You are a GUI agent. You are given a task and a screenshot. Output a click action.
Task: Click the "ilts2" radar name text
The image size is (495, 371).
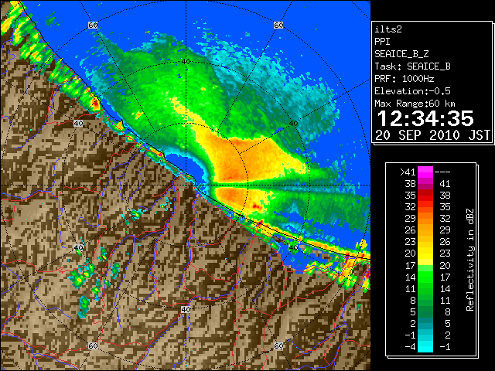pos(388,29)
